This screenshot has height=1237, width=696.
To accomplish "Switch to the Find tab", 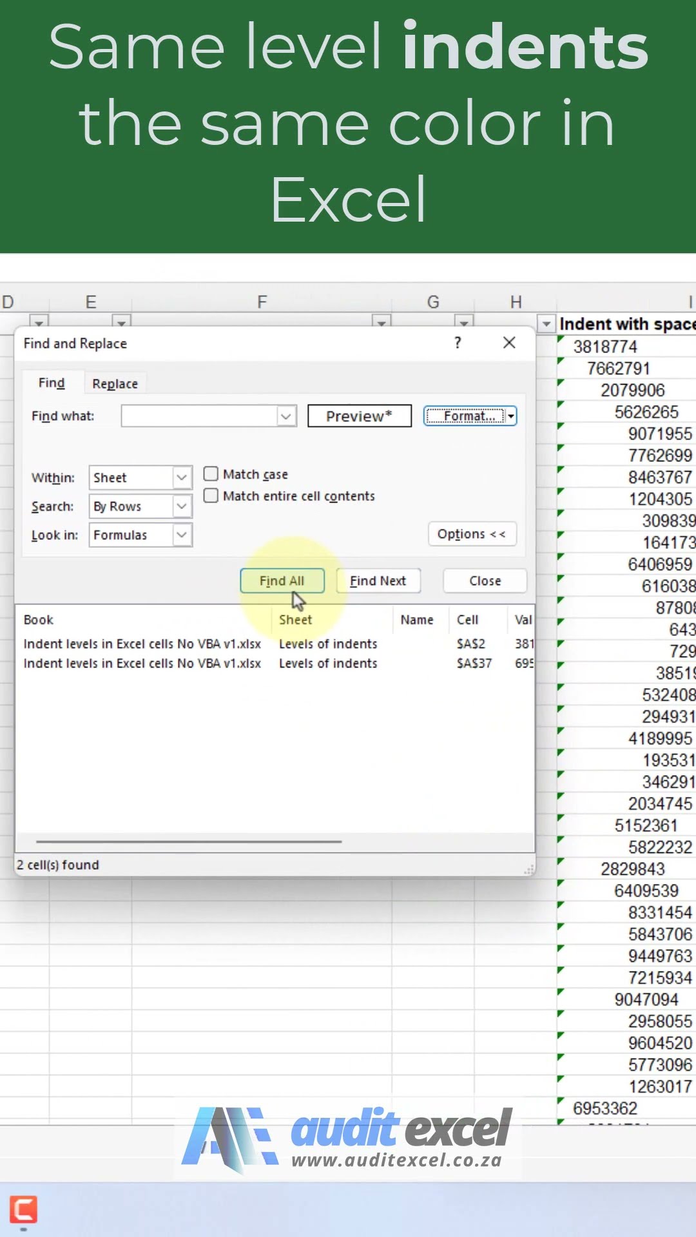I will click(x=52, y=383).
